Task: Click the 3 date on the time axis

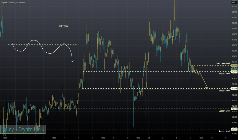Action: click(163, 138)
